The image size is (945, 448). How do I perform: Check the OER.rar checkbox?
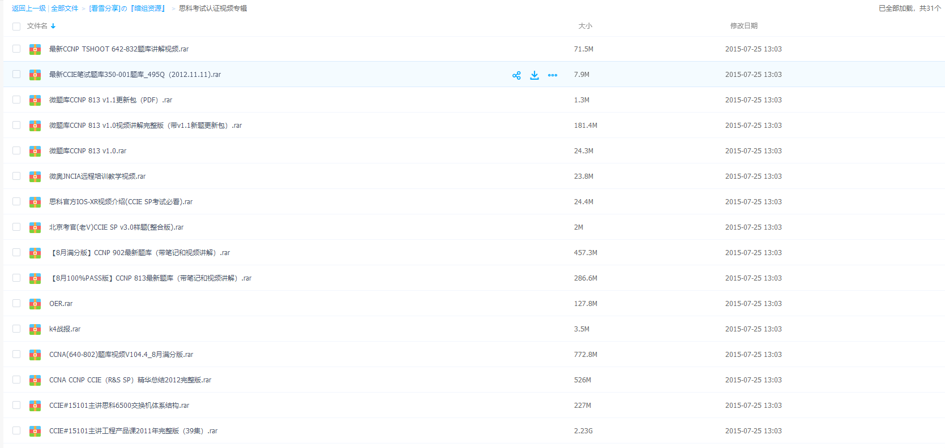[x=16, y=303]
